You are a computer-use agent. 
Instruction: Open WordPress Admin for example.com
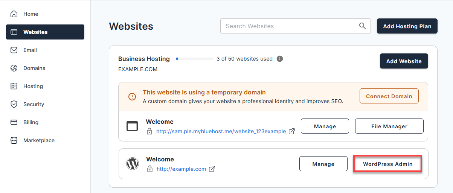point(388,164)
